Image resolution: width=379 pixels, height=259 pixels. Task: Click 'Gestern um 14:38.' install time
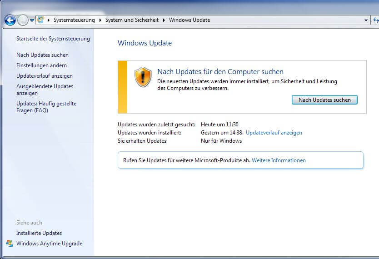pos(222,133)
